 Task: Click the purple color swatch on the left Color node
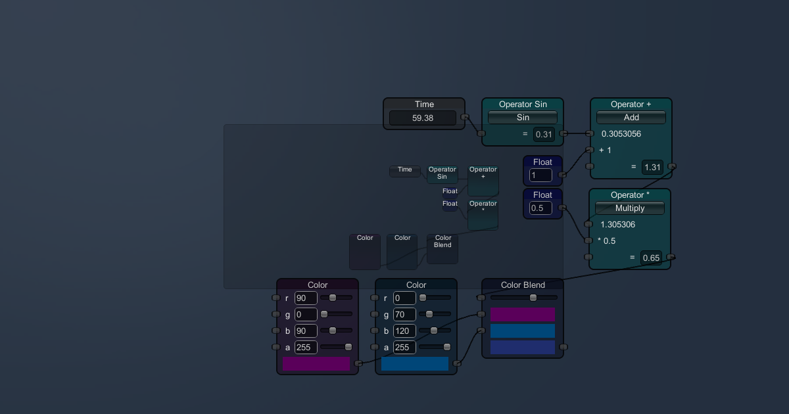[317, 363]
